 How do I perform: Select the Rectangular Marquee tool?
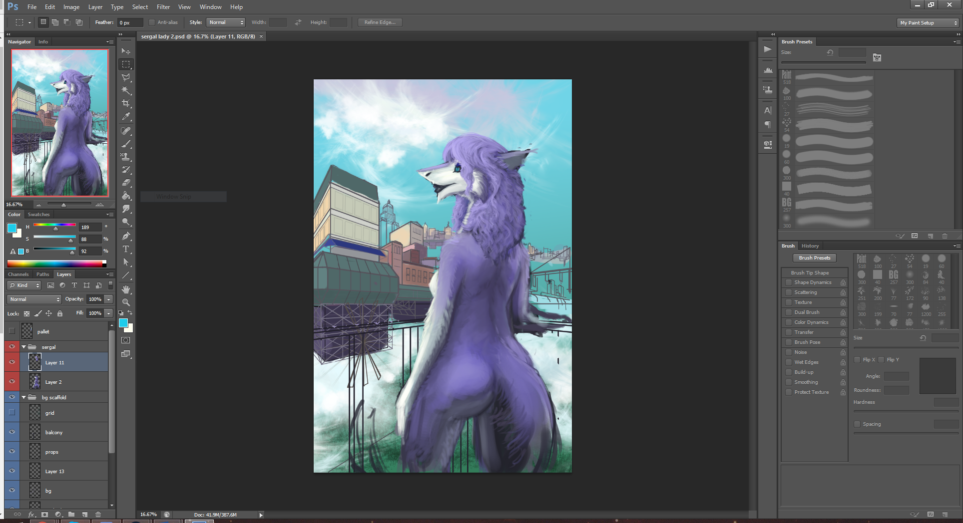point(126,64)
